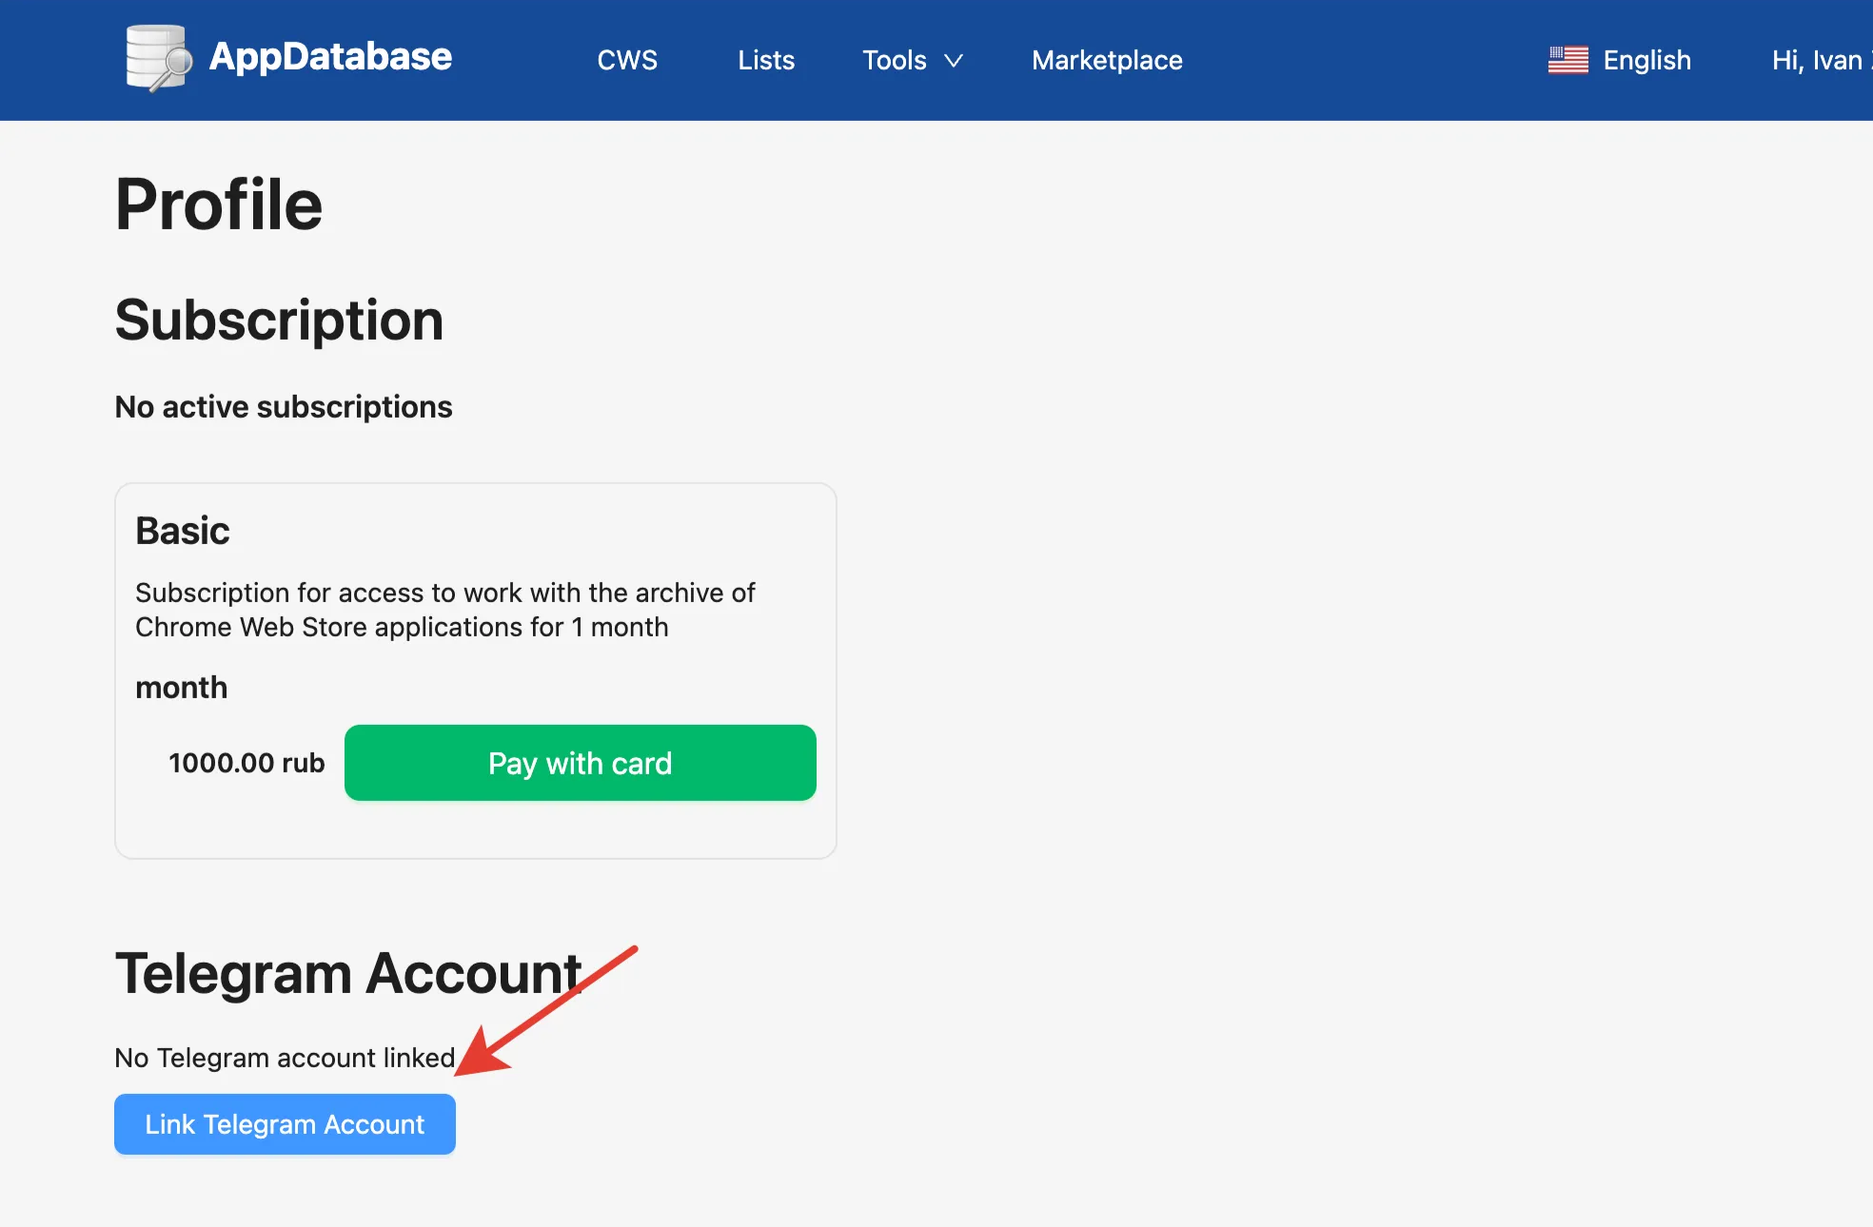Open the Hi, Ivan user menu
Viewport: 1873px width, 1227px height.
tap(1818, 60)
